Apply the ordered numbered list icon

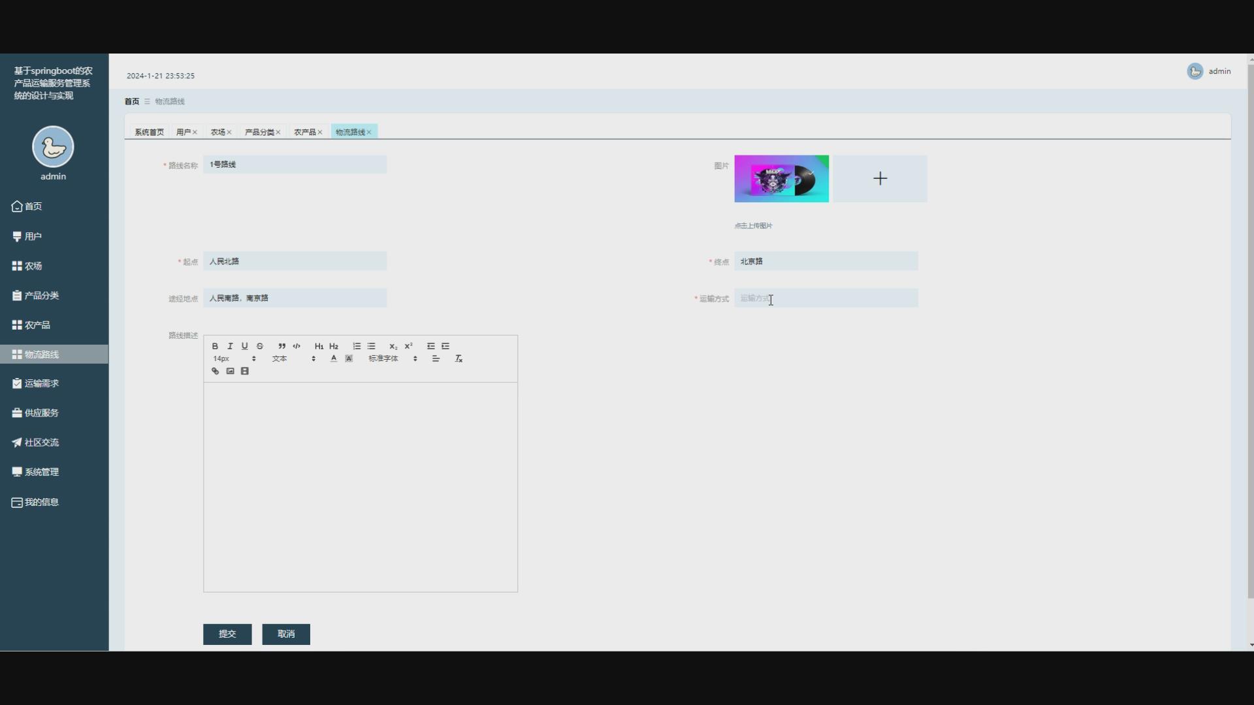[357, 346]
